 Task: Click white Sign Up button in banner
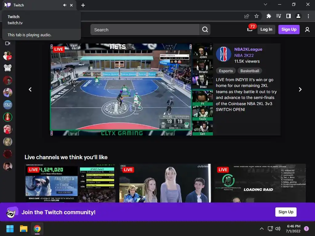[x=286, y=212]
